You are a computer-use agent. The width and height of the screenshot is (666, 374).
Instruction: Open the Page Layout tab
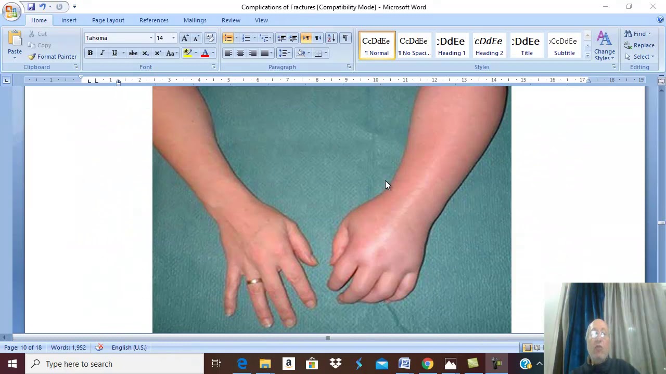coord(108,20)
